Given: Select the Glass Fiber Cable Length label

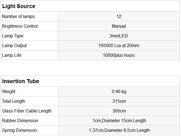Looking at the screenshot, I should (27, 111).
